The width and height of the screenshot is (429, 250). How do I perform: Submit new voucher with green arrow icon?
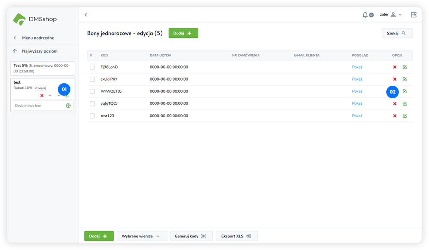68,106
